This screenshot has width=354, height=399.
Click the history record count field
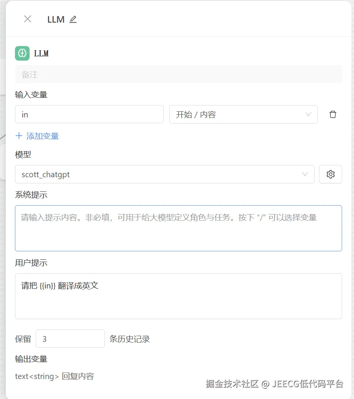click(70, 339)
